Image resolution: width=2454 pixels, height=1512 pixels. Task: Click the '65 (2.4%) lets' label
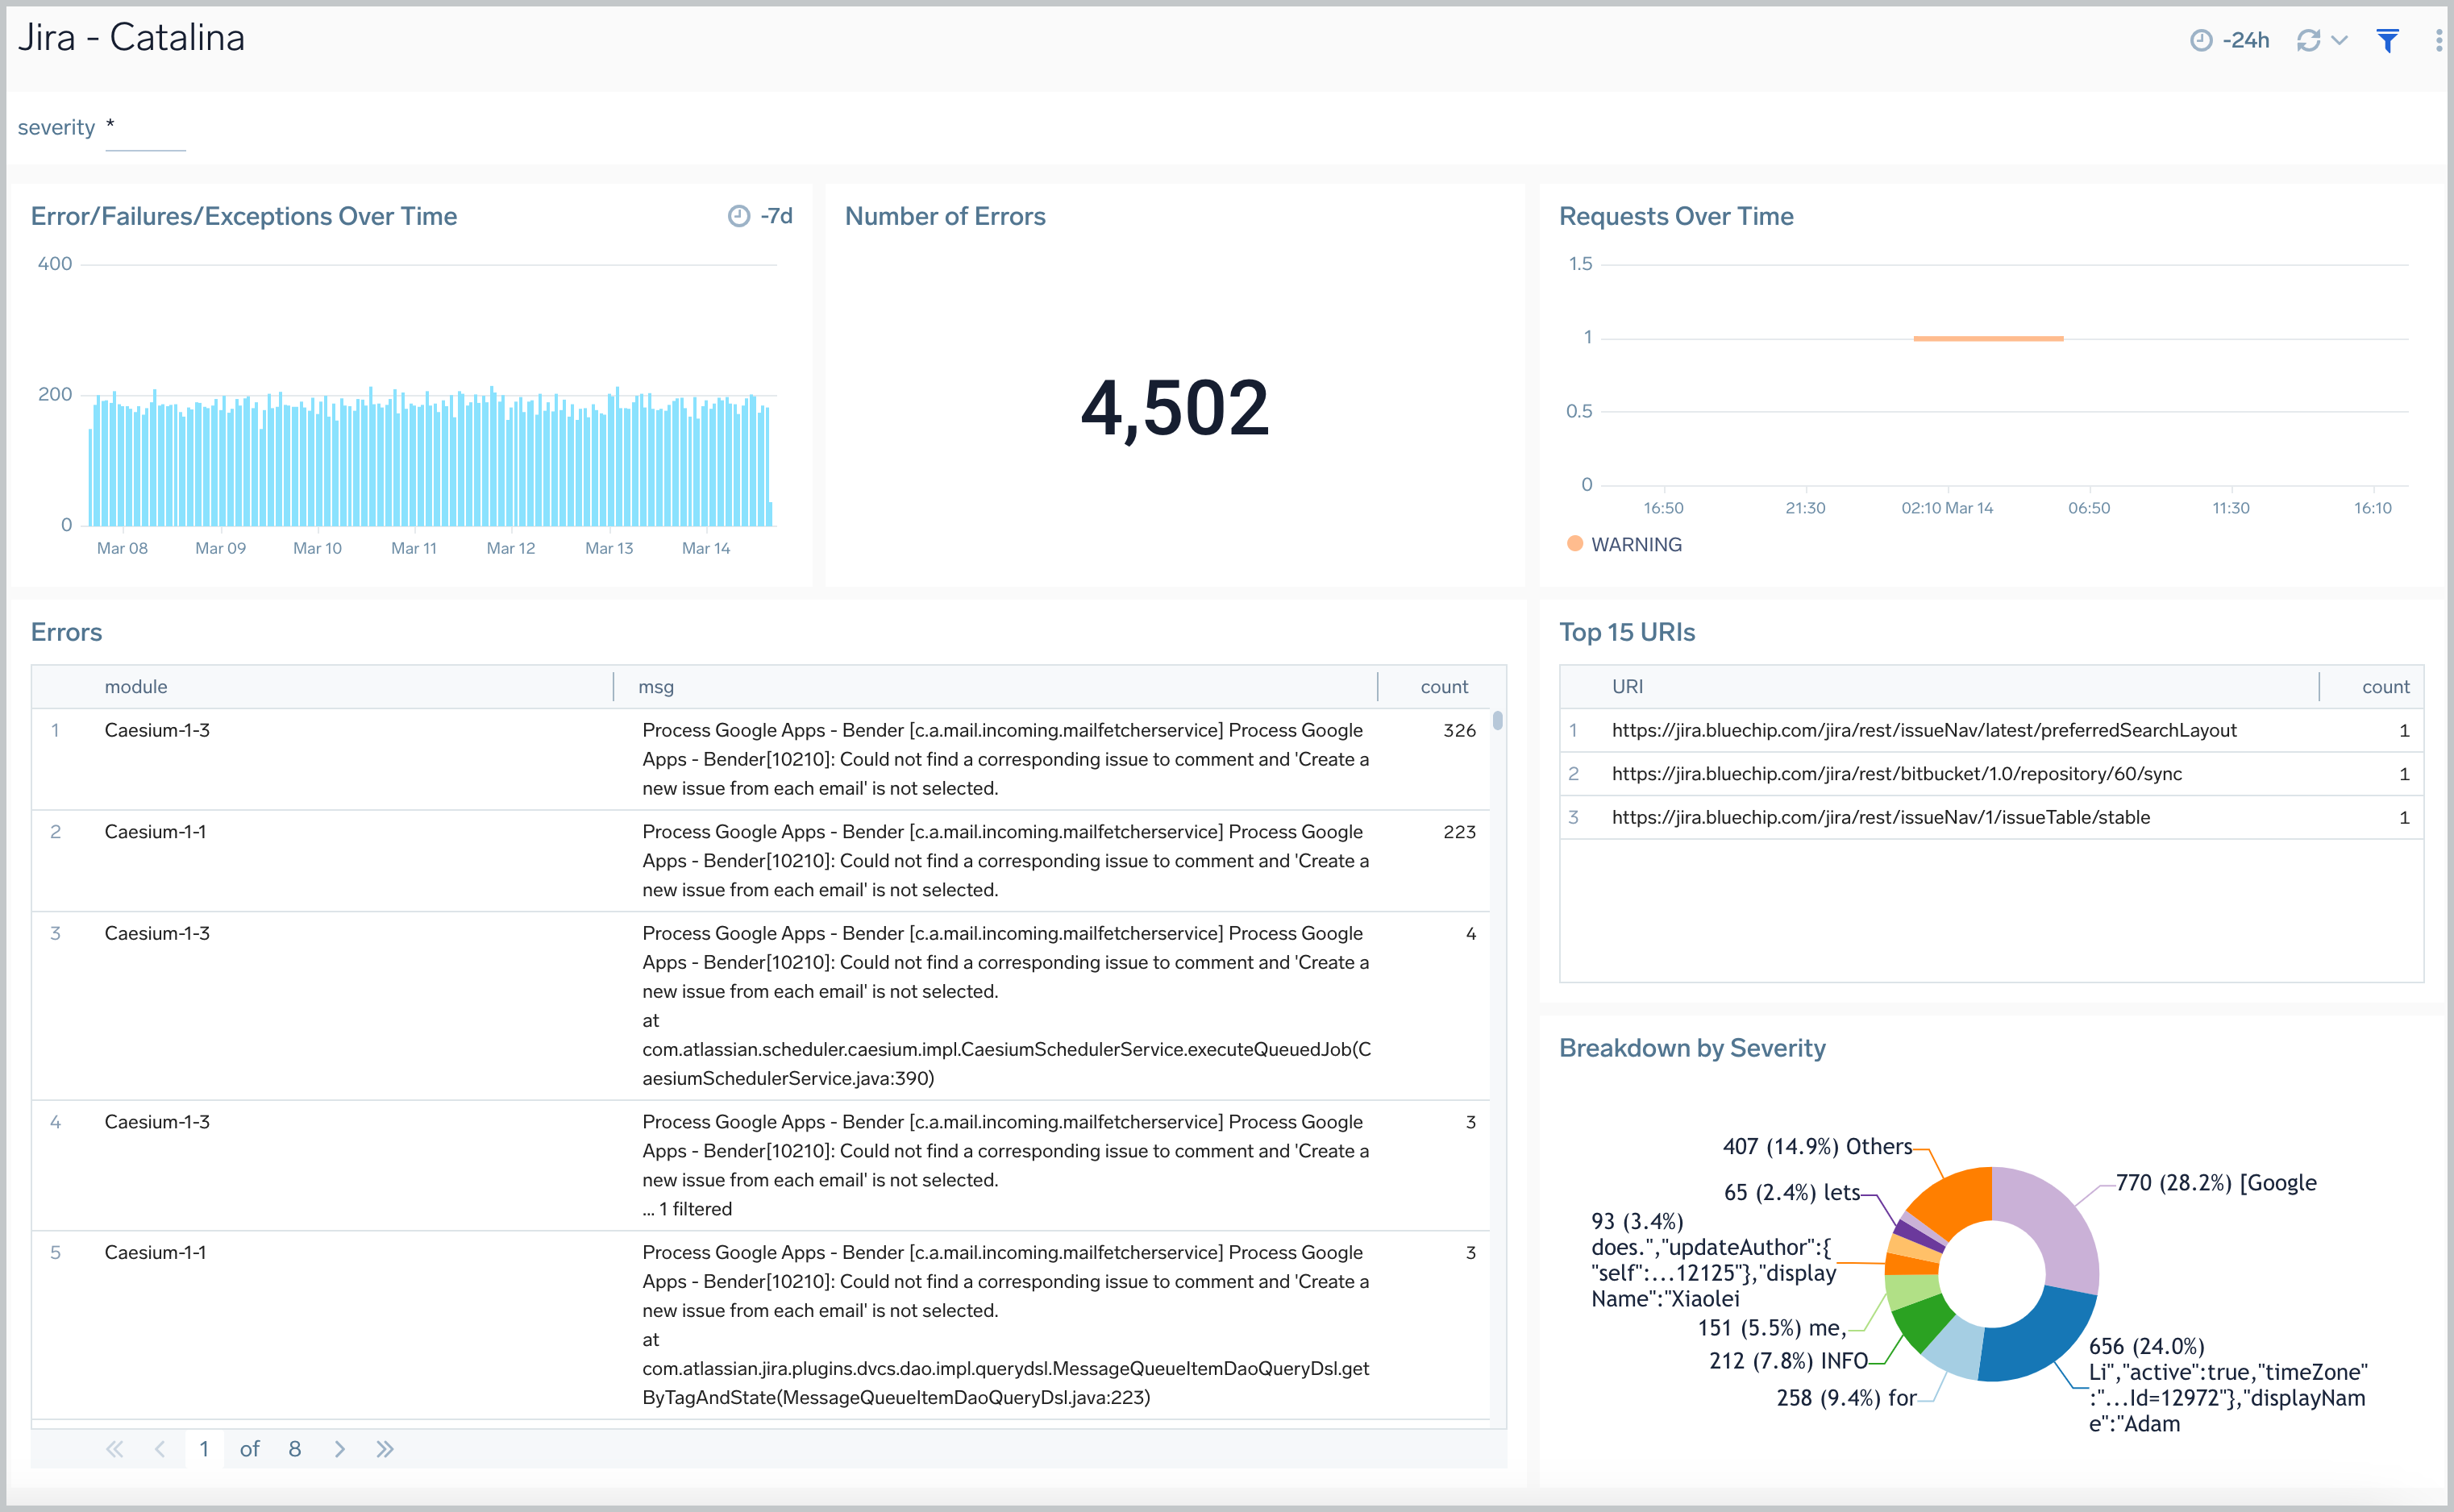1792,1192
